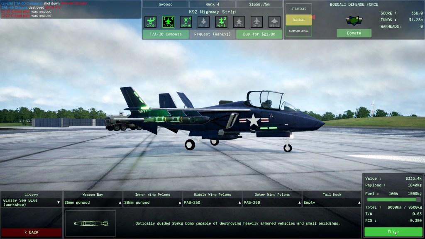Pick the SFB-81 bomber icon
The height and width of the screenshot is (239, 425).
(274, 22)
